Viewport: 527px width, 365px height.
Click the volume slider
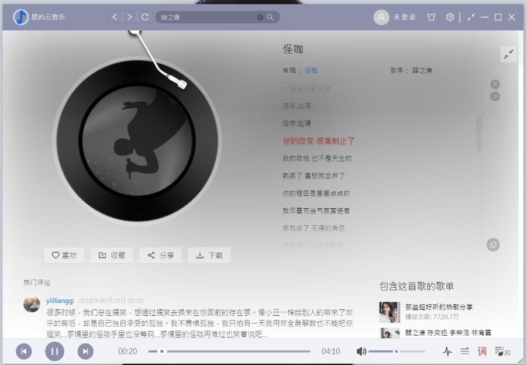[397, 351]
